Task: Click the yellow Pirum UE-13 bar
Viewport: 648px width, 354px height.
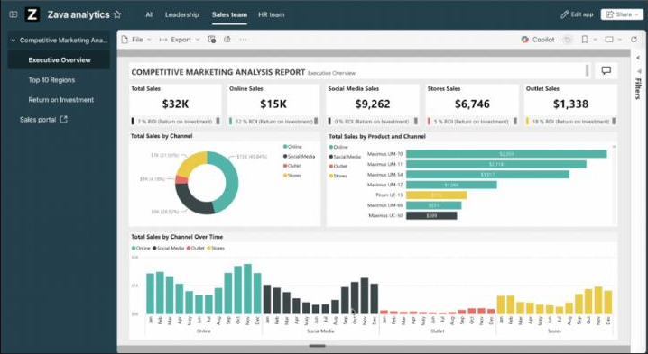Action: [437, 195]
